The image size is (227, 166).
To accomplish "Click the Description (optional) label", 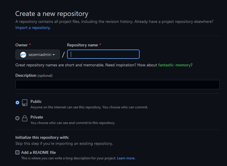I will pos(34,75).
